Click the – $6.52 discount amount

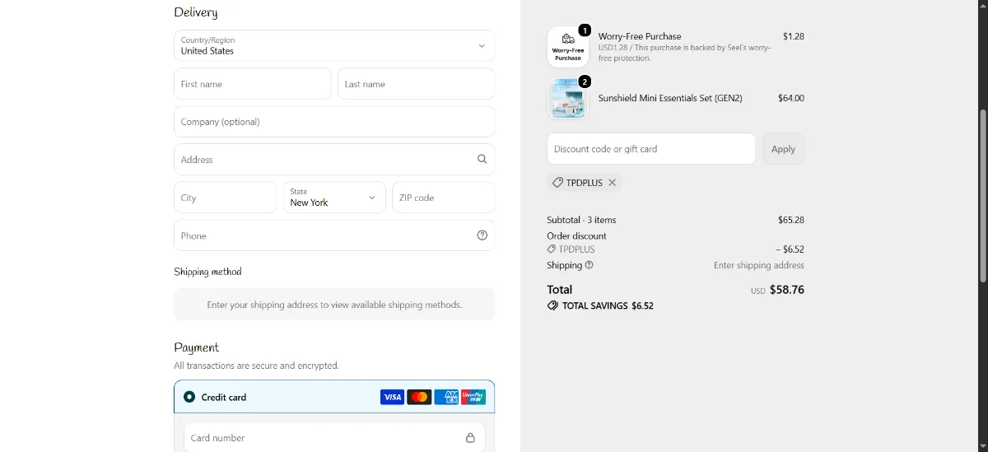790,249
